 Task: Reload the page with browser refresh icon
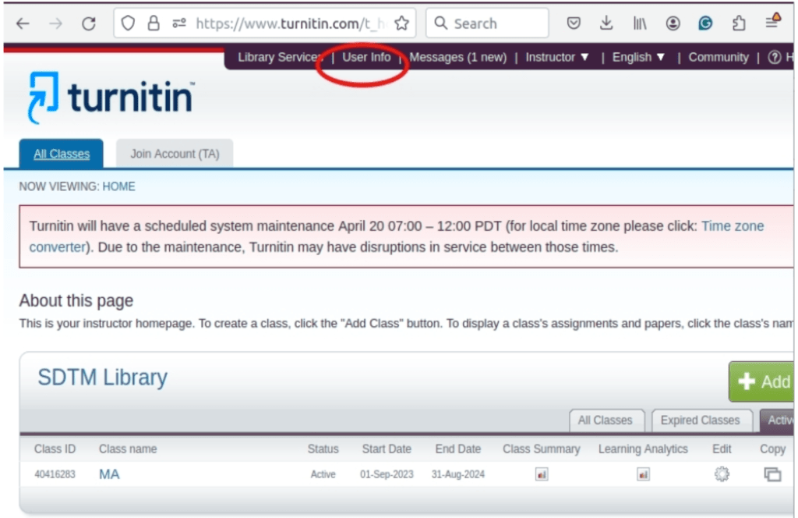tap(89, 23)
